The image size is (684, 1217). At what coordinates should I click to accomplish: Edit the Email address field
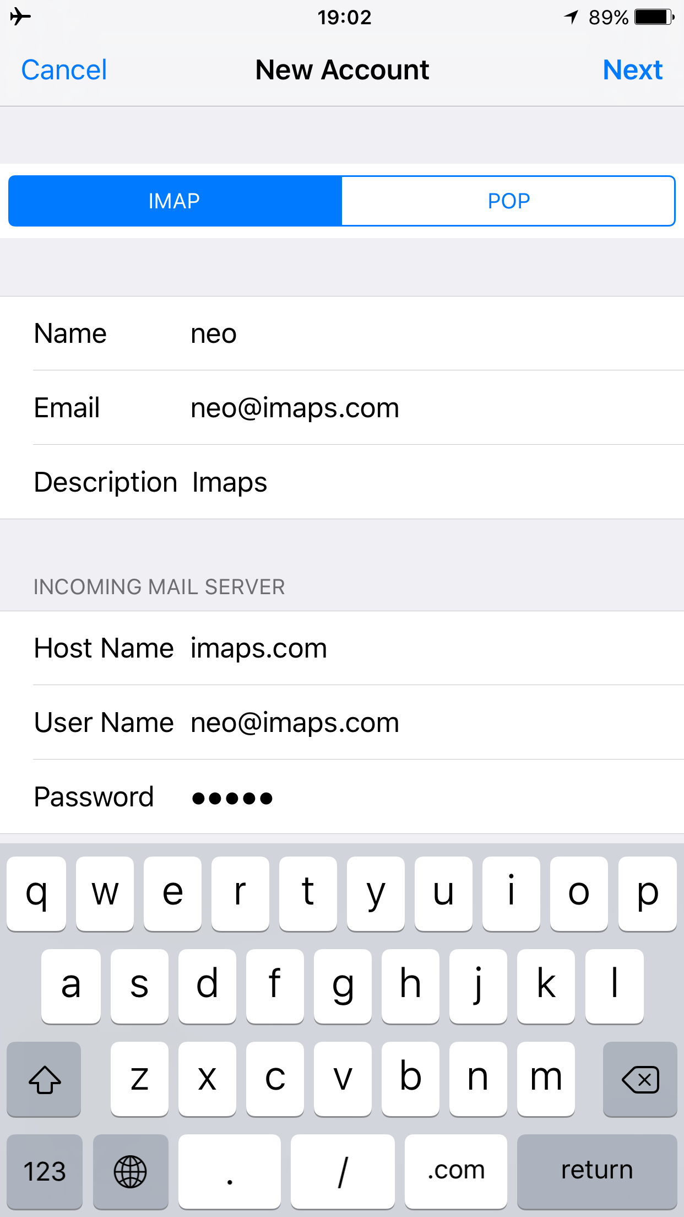(x=342, y=408)
